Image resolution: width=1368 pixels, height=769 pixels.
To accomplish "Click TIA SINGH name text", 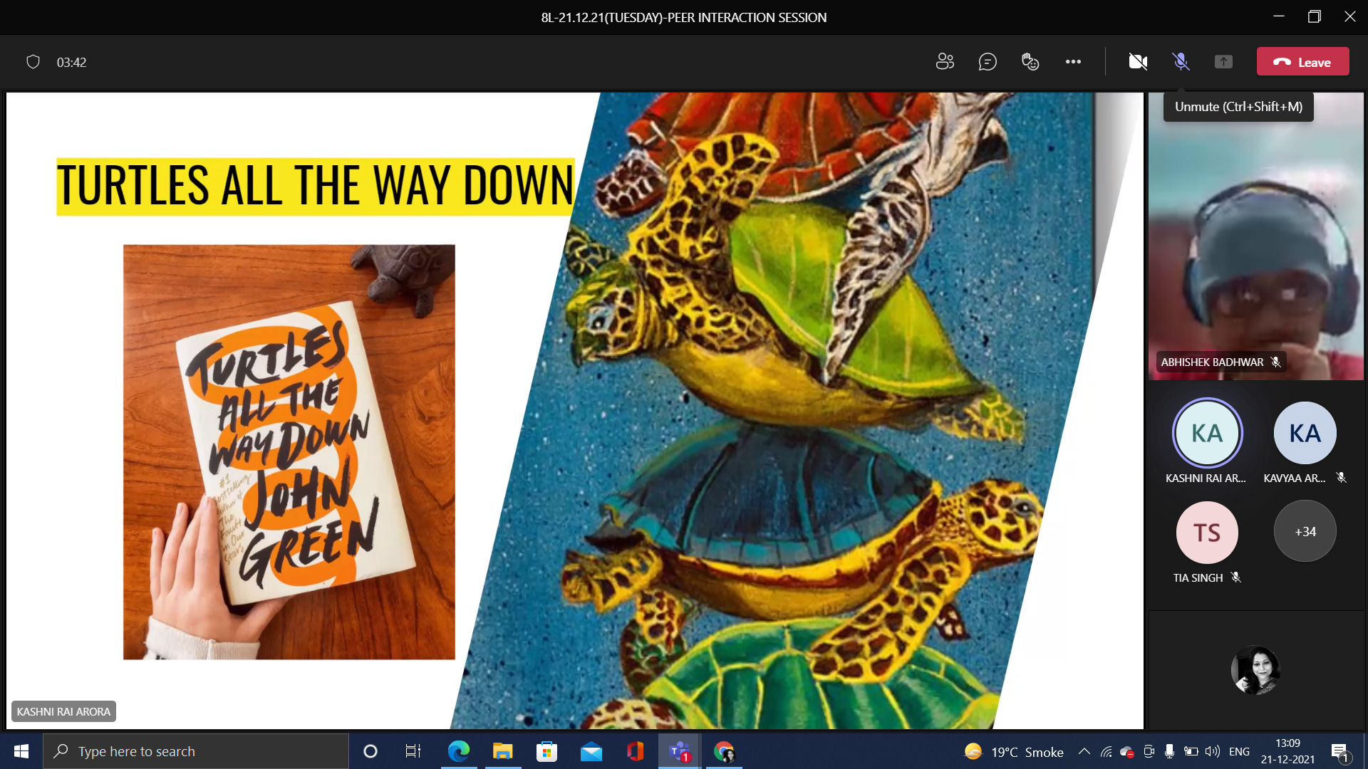I will point(1198,577).
